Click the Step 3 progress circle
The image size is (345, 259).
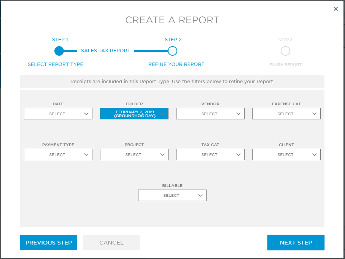(285, 51)
